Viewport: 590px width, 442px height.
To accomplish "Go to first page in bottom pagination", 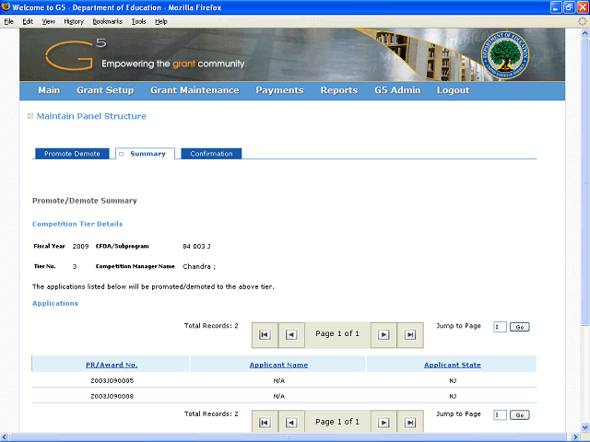I will point(265,423).
